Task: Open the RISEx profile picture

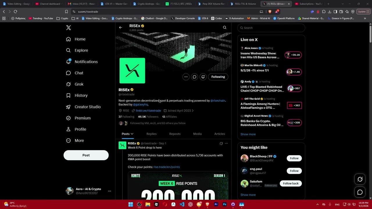Action: coord(132,71)
